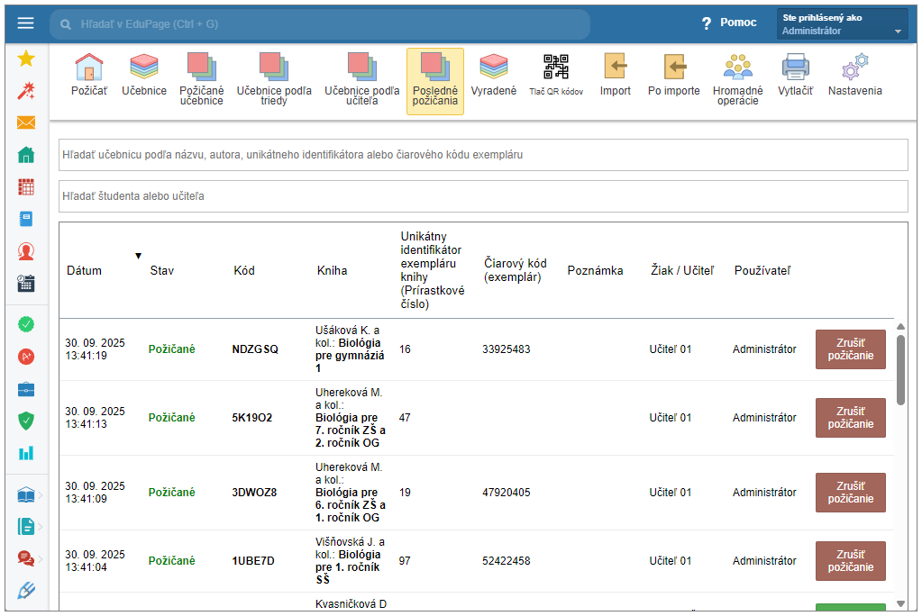Open Tlač QR kódov
Image resolution: width=922 pixels, height=616 pixels.
(556, 68)
